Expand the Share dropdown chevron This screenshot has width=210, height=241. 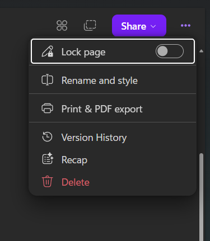tap(153, 26)
